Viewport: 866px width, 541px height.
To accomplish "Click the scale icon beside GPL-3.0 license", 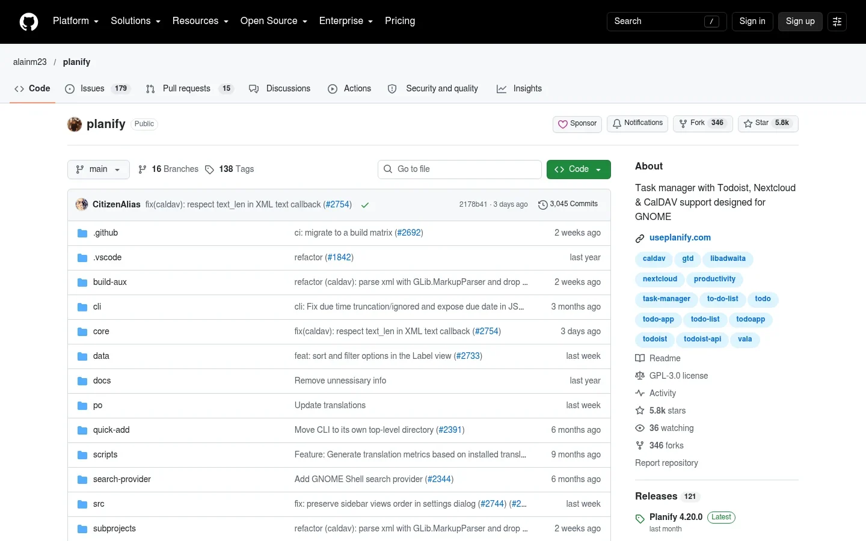I will (x=640, y=376).
